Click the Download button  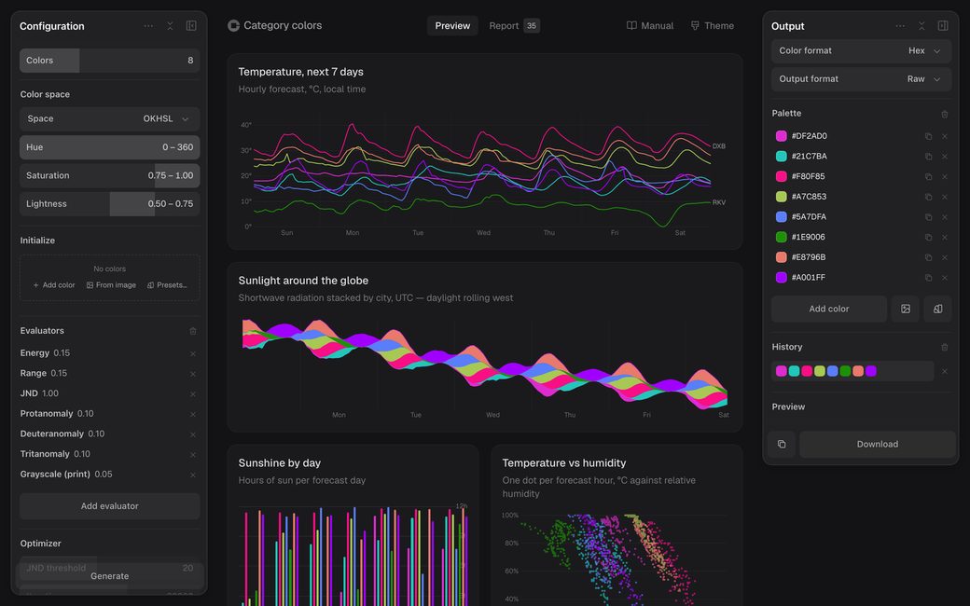(x=878, y=444)
